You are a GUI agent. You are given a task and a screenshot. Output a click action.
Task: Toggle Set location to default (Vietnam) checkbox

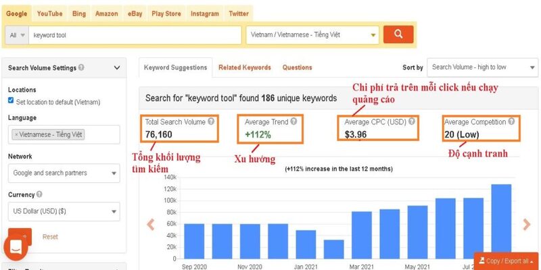[x=11, y=101]
